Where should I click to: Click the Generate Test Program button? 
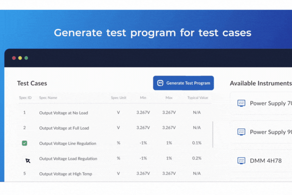point(183,83)
